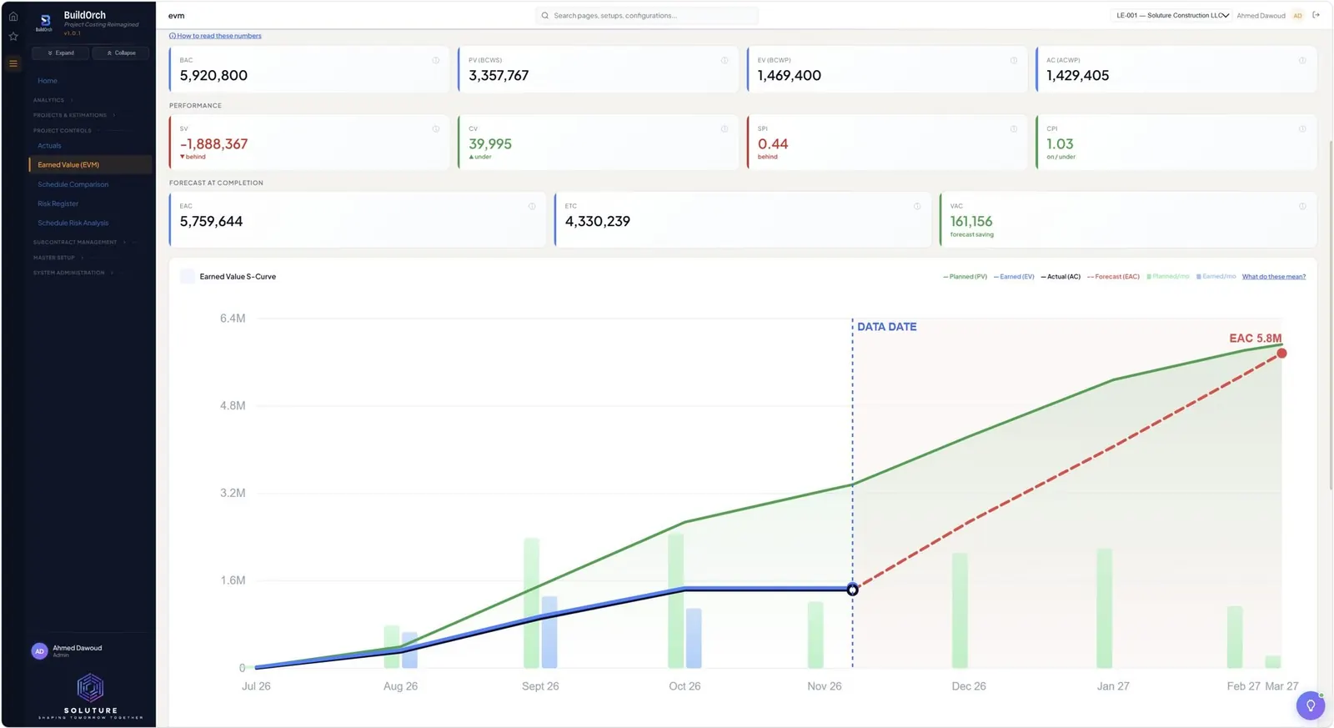Open the What do these mean? link
This screenshot has height=728, width=1334.
click(1274, 277)
